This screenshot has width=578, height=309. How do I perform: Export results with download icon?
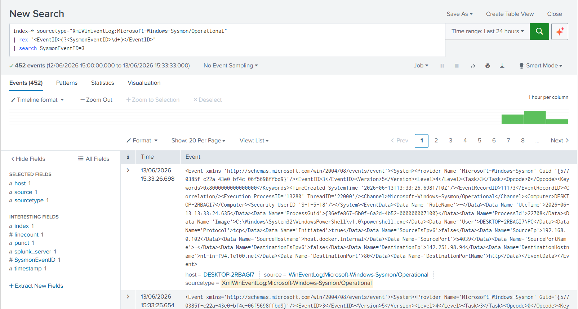[502, 66]
